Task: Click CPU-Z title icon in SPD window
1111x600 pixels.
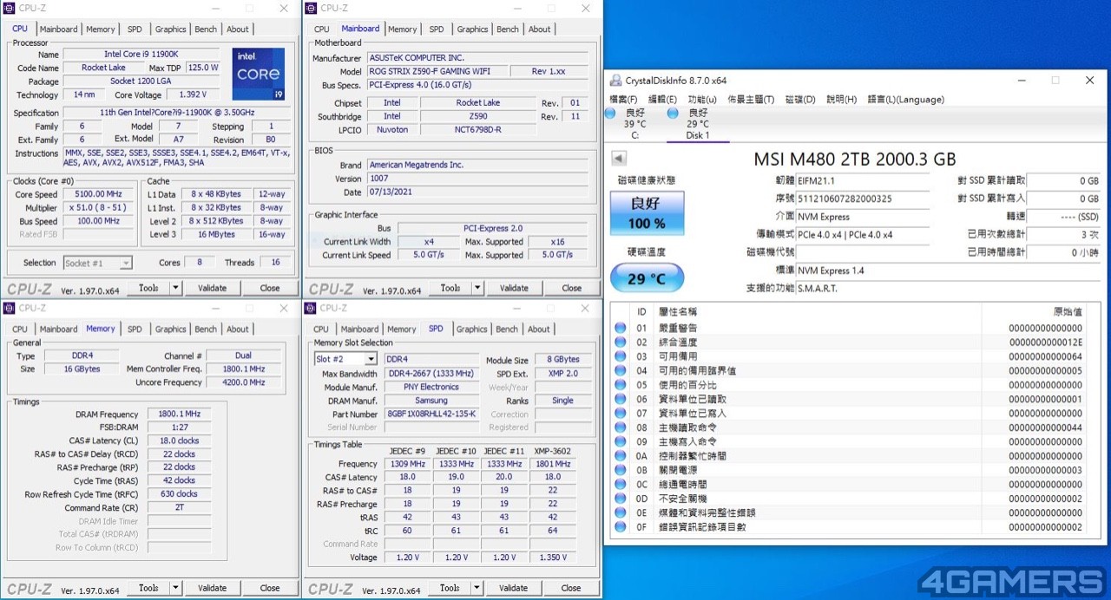Action: click(x=311, y=308)
